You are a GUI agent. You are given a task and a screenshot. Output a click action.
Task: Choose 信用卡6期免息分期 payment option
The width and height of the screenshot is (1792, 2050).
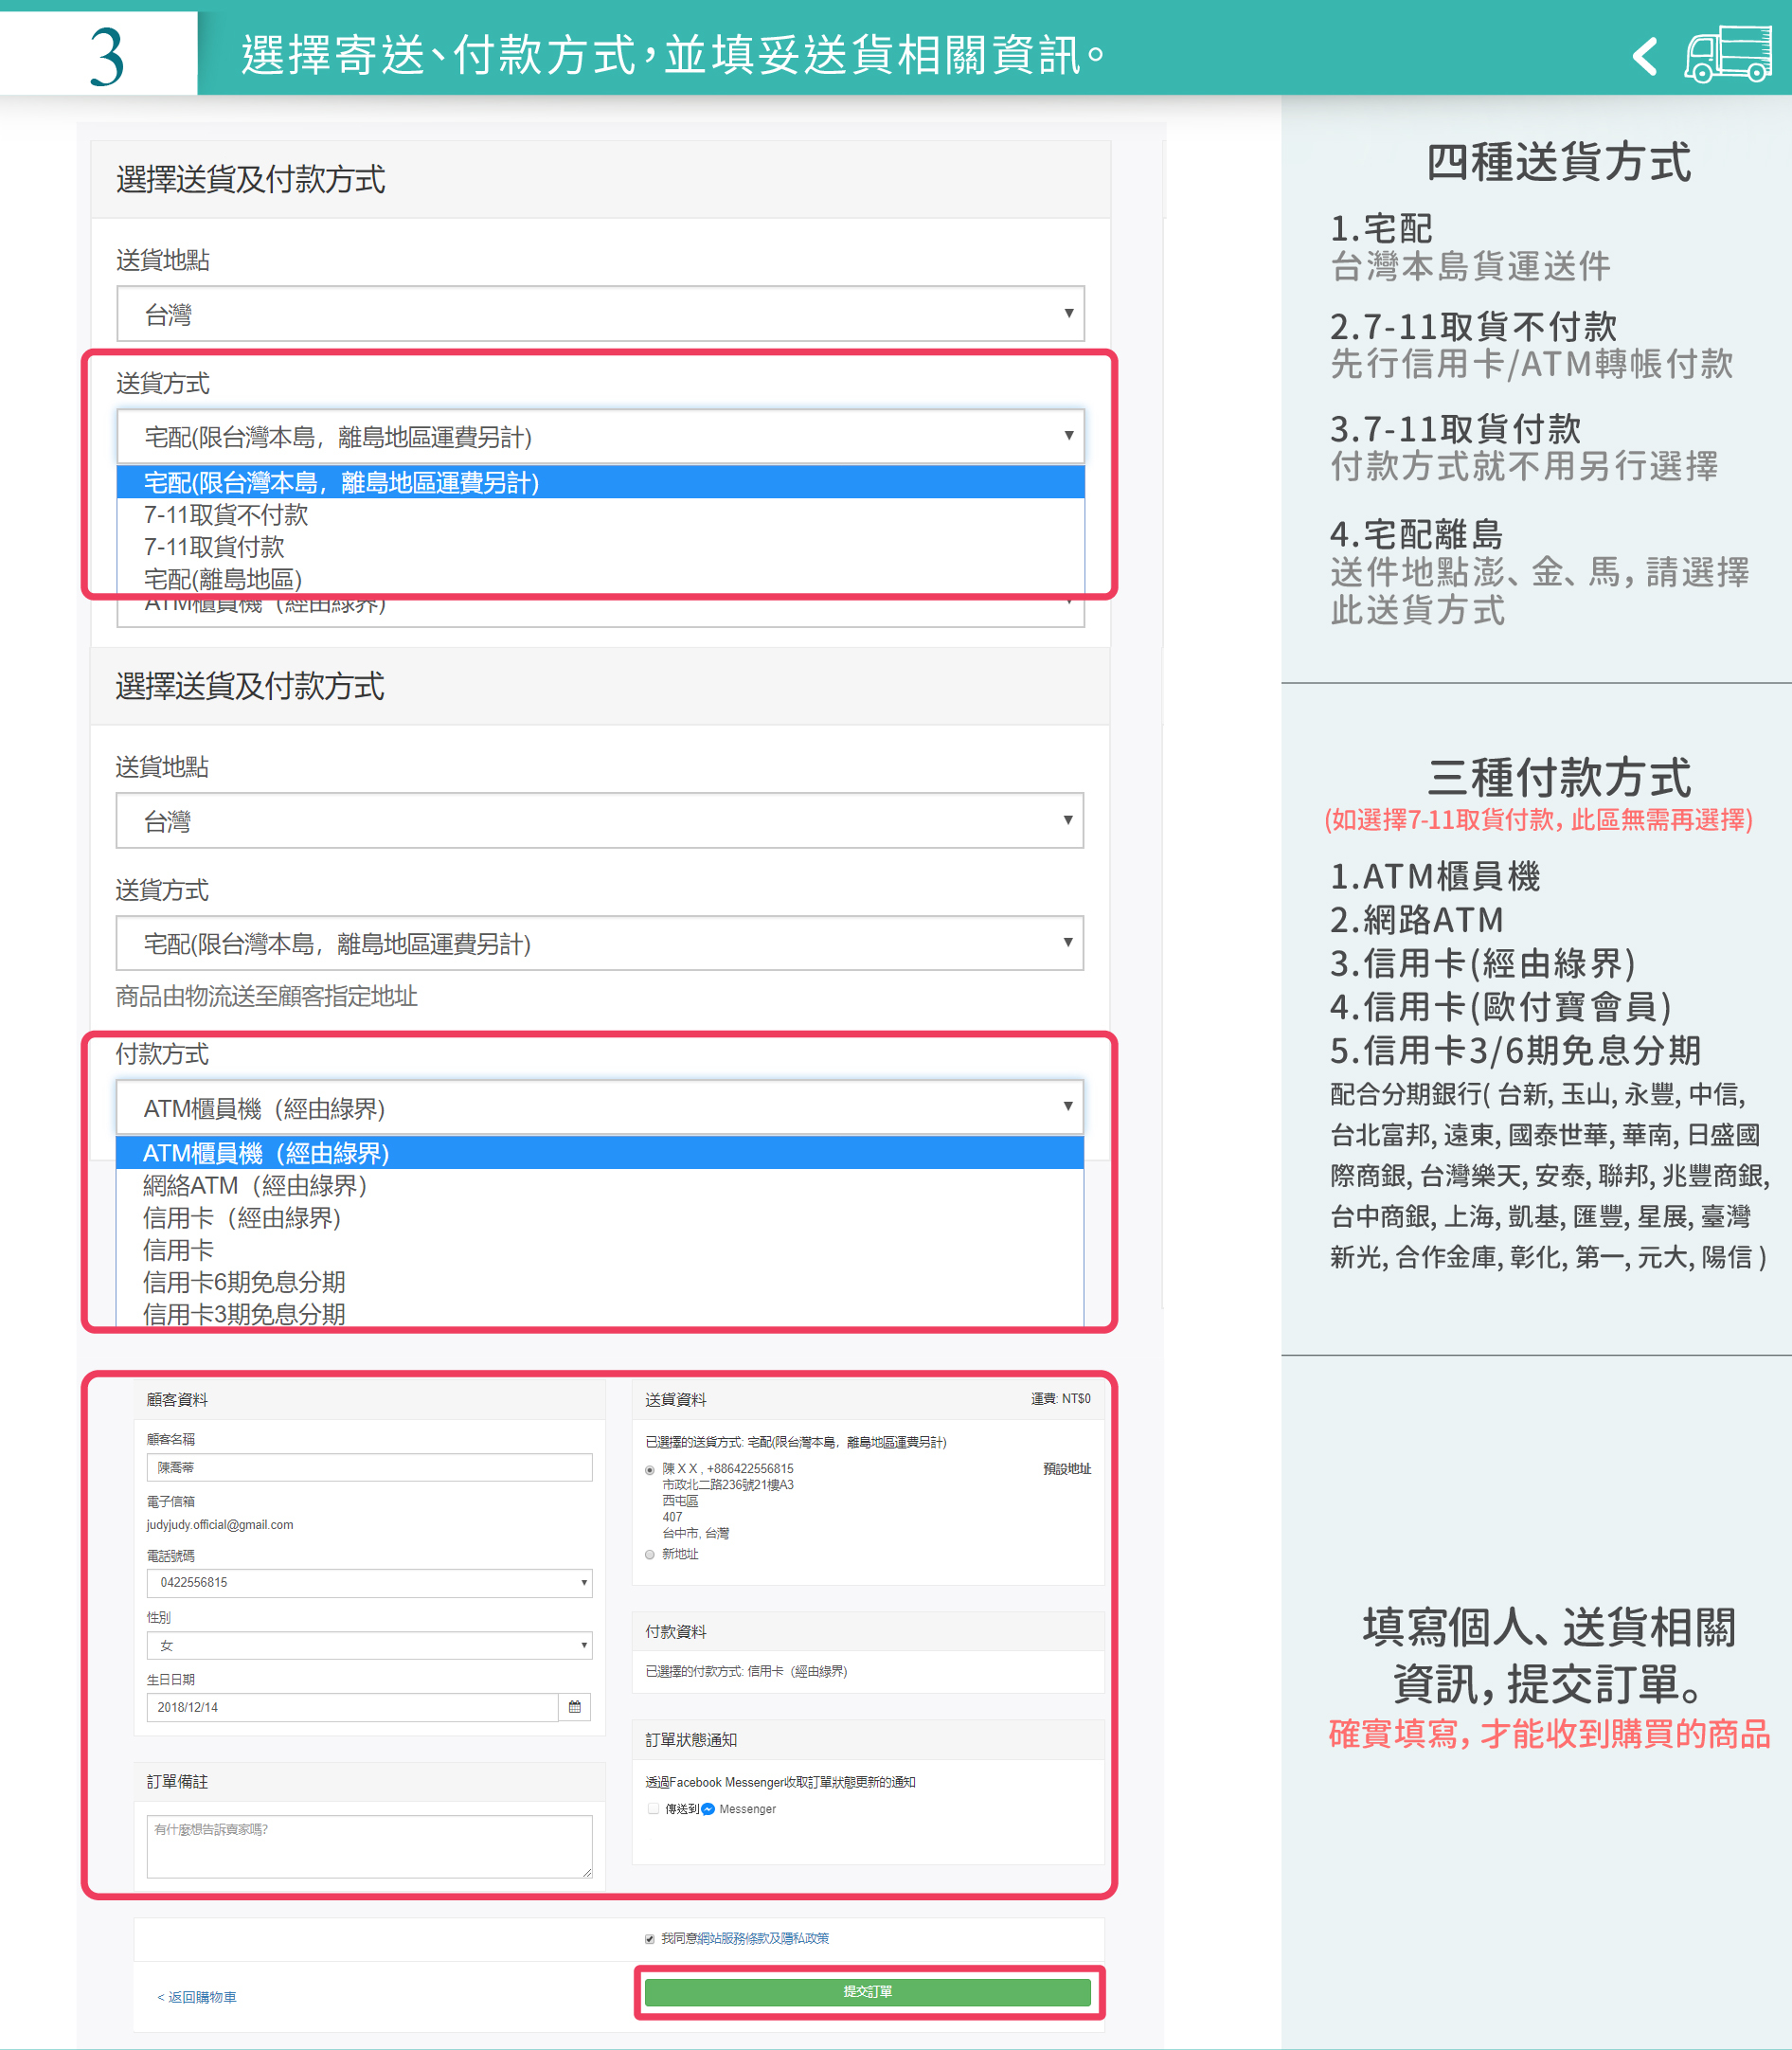[600, 1281]
